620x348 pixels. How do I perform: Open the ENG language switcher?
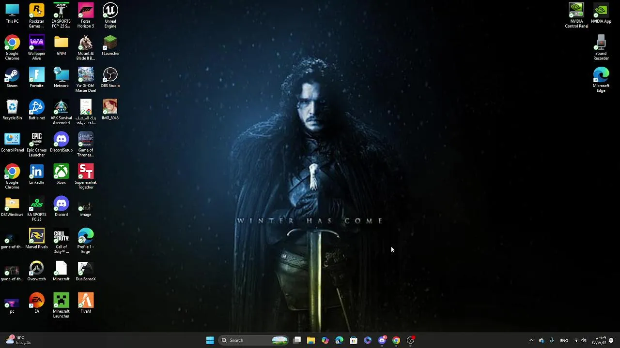point(564,340)
